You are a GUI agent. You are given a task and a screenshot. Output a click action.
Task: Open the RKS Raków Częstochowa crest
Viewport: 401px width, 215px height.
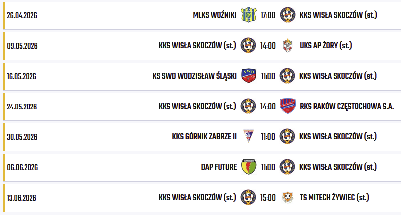click(288, 107)
